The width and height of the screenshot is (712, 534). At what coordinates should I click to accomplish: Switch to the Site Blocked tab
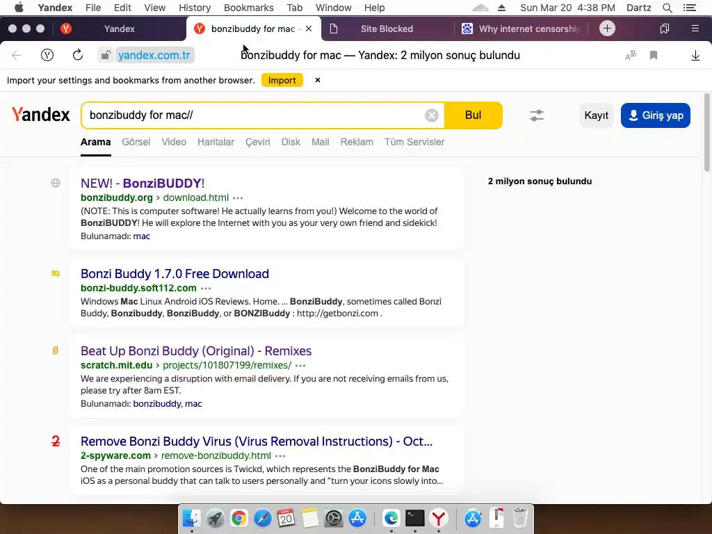coord(387,29)
